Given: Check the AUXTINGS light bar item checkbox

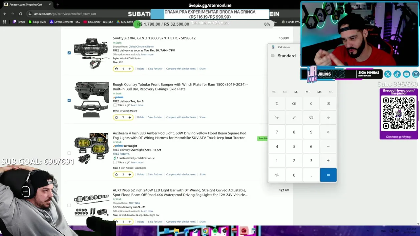Looking at the screenshot, I should [69, 206].
